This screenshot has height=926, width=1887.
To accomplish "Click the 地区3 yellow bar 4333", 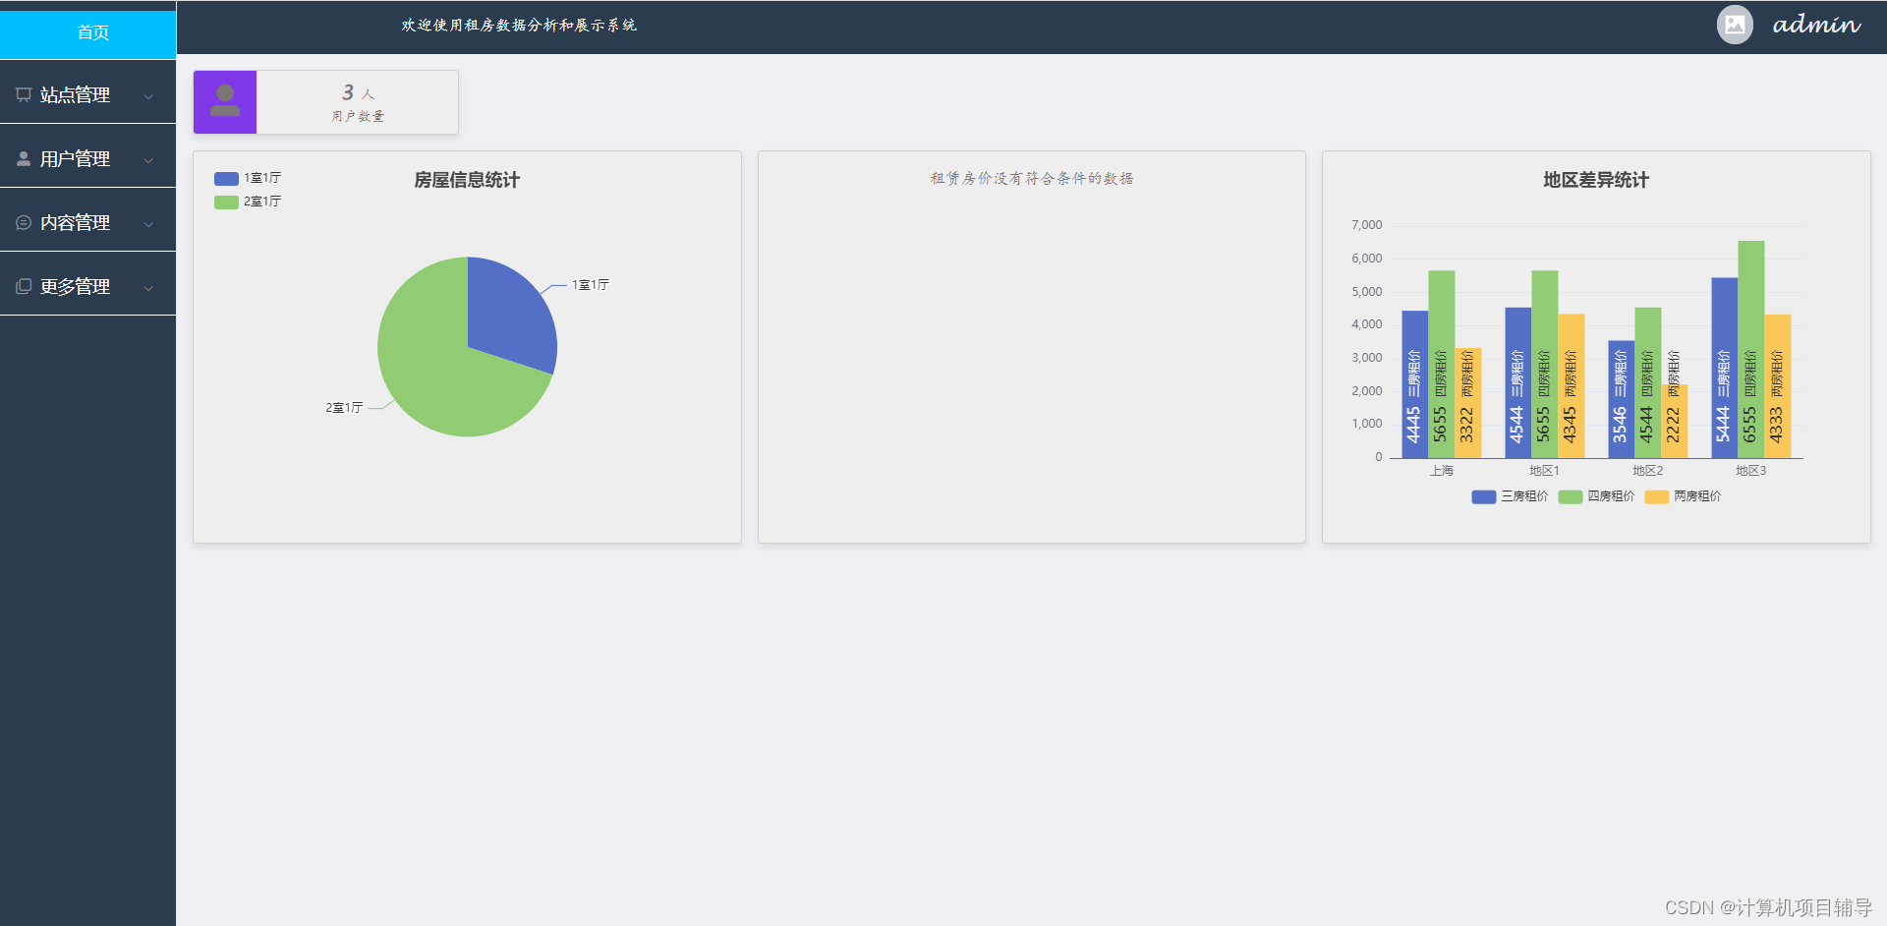I will [1777, 386].
